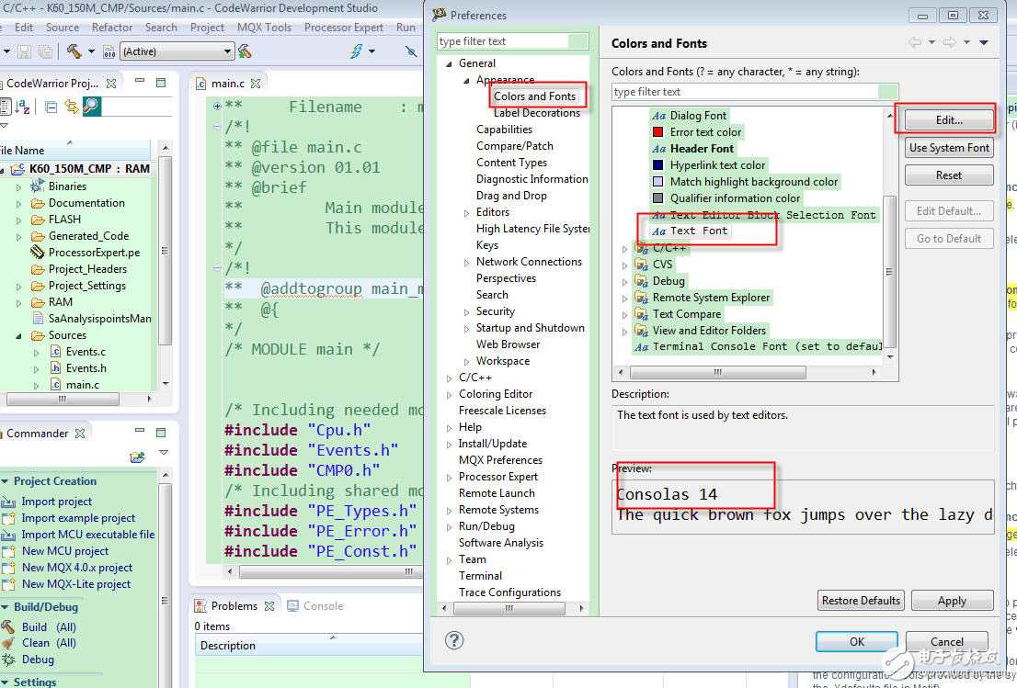Select red Error text color swatch
1017x688 pixels.
pos(657,132)
